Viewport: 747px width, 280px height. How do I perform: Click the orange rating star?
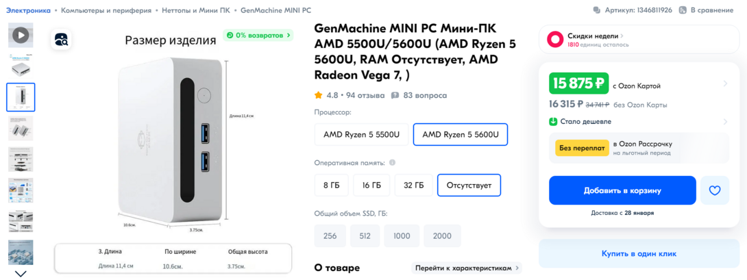[x=319, y=95]
